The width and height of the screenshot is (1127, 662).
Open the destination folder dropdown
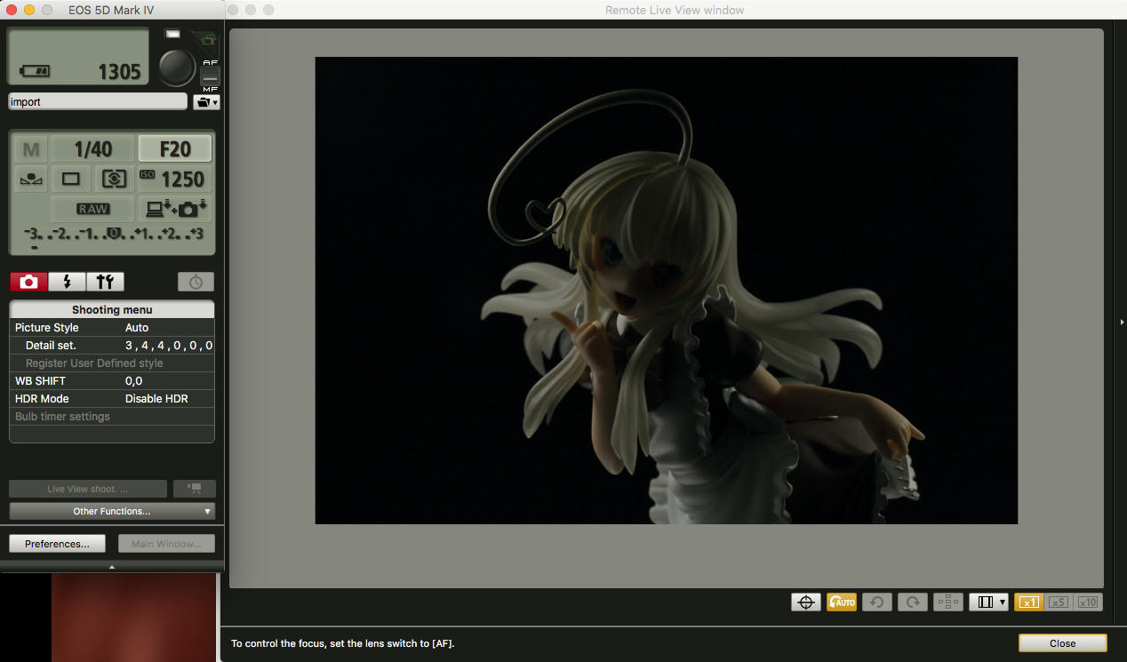tap(206, 102)
